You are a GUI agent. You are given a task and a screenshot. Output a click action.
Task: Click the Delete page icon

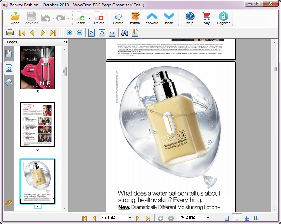[99, 18]
